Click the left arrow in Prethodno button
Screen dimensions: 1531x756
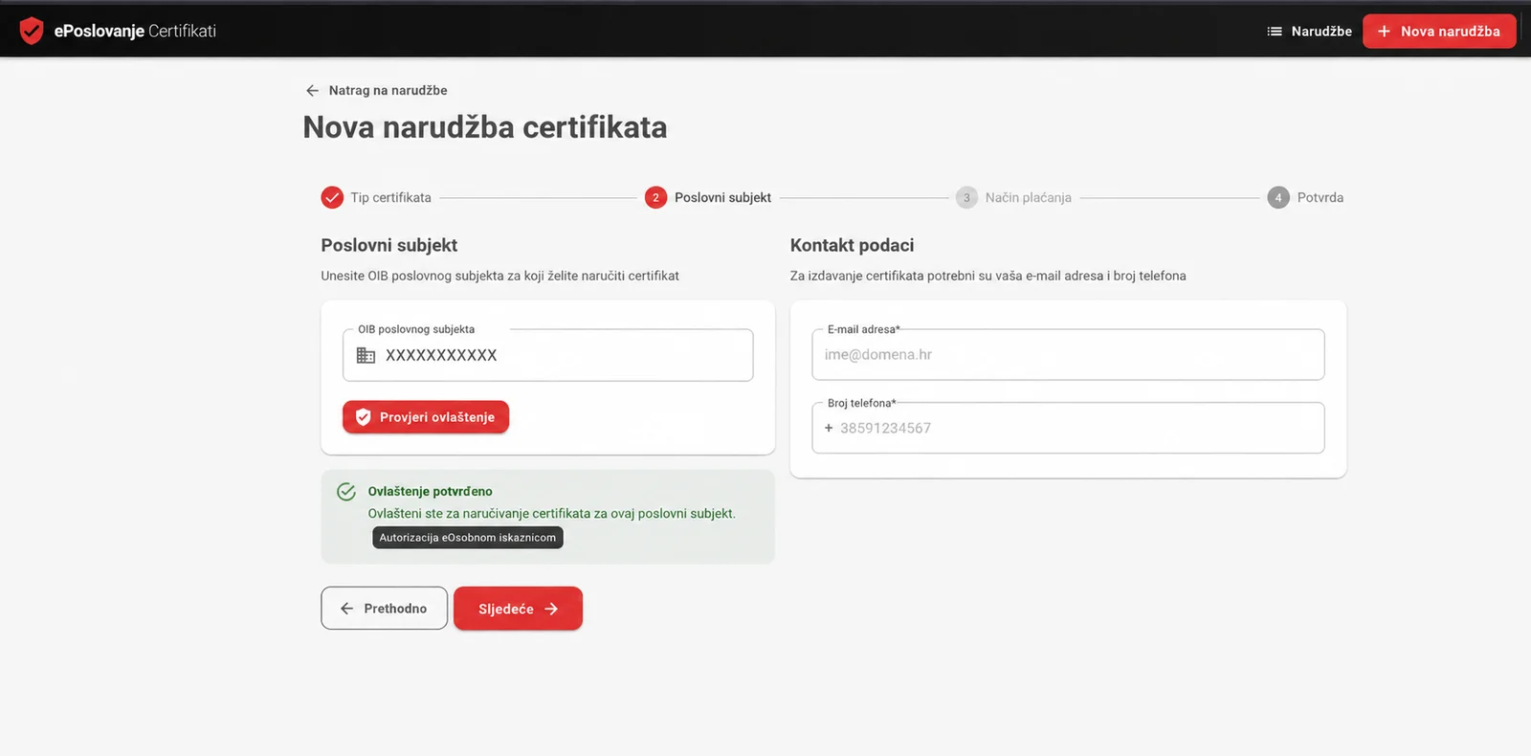click(x=346, y=609)
